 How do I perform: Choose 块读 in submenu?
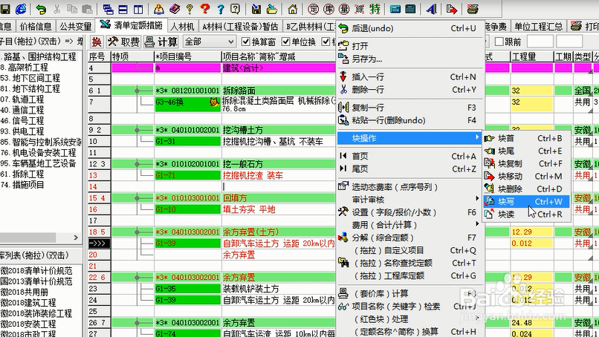tap(526, 215)
